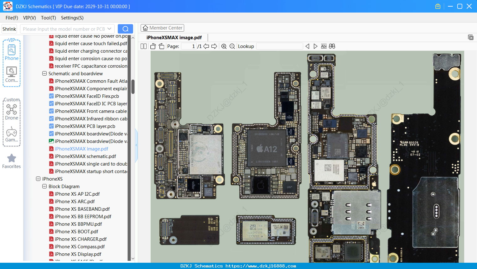Open the model number dropdown arrow
Image resolution: width=477 pixels, height=269 pixels.
point(109,29)
